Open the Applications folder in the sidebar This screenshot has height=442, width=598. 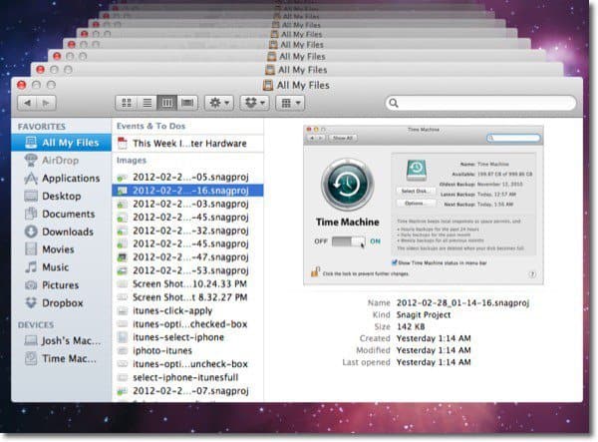click(62, 179)
